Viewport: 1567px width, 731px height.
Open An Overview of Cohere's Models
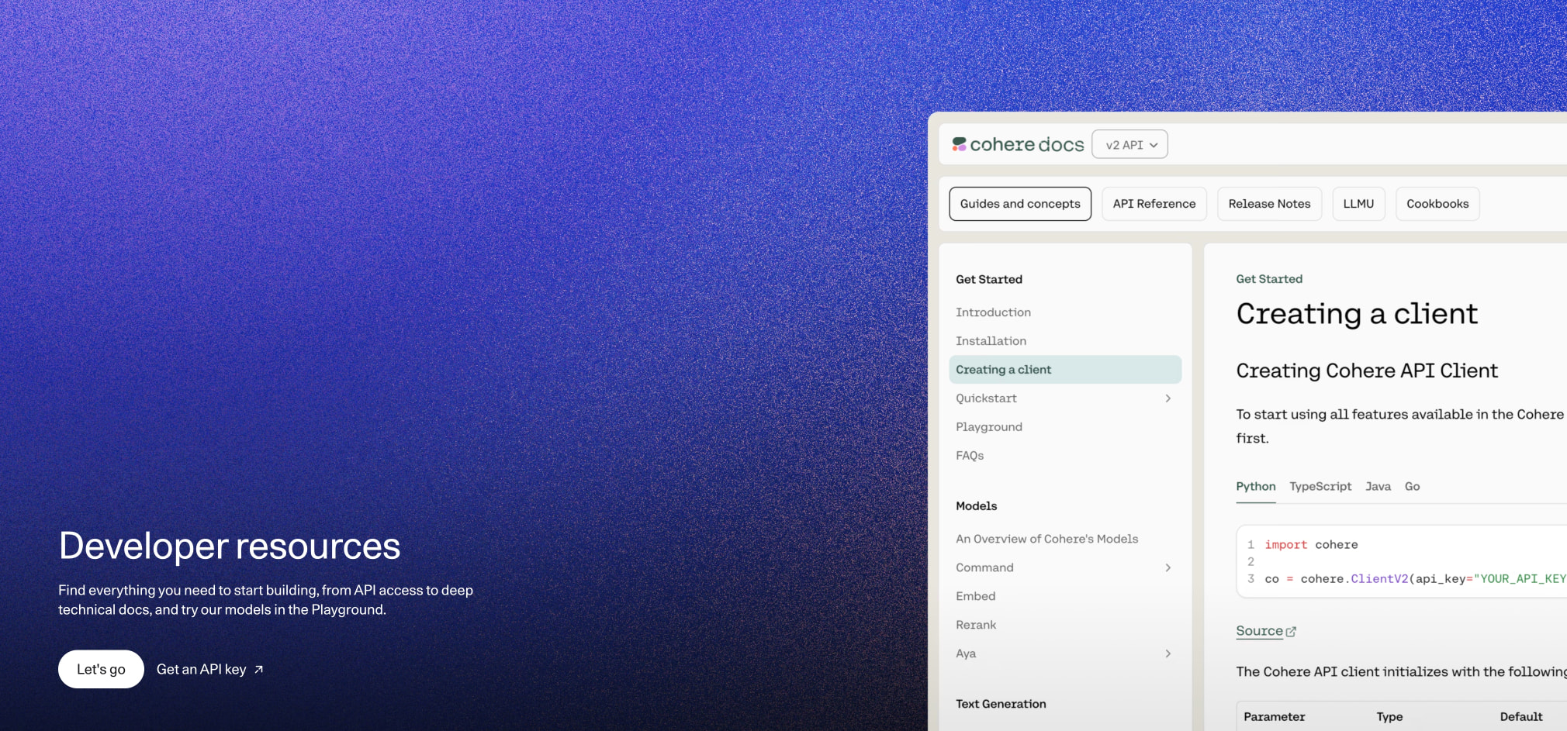[1046, 540]
